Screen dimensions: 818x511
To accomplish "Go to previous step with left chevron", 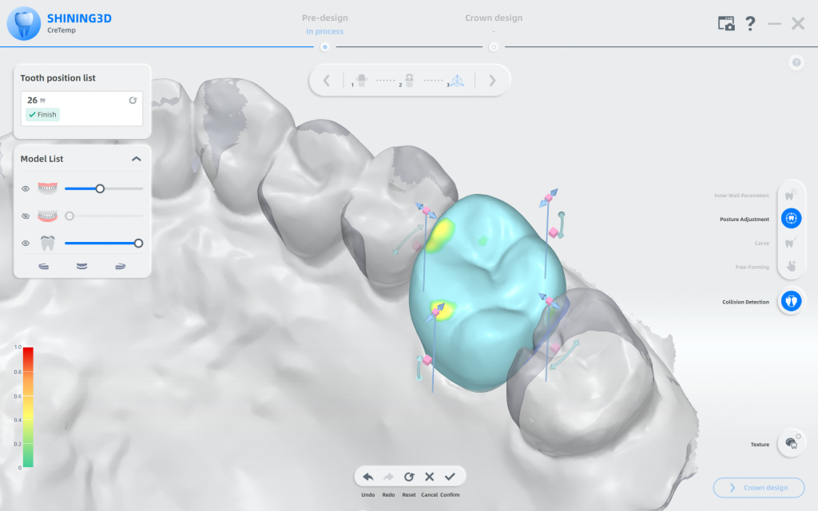I will 327,80.
